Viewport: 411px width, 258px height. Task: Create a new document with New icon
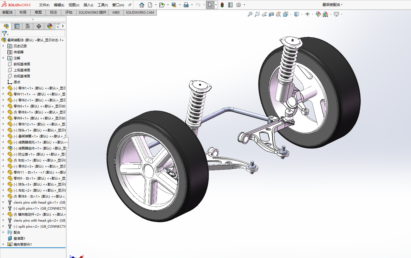150,5
